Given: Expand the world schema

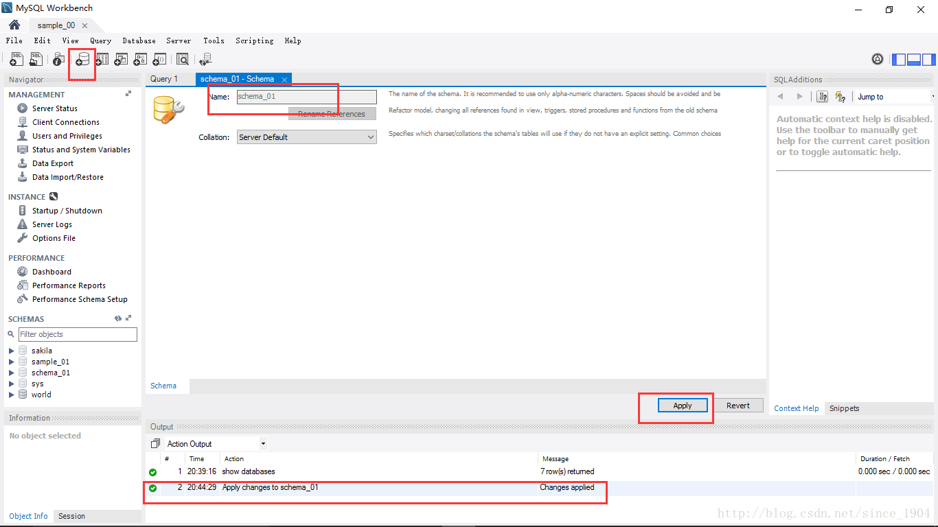Looking at the screenshot, I should 12,395.
